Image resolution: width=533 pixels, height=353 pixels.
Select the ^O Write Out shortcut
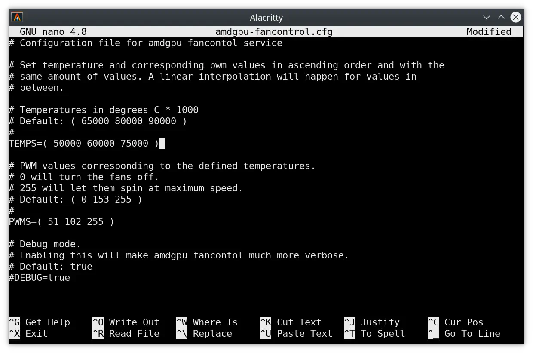(x=126, y=322)
